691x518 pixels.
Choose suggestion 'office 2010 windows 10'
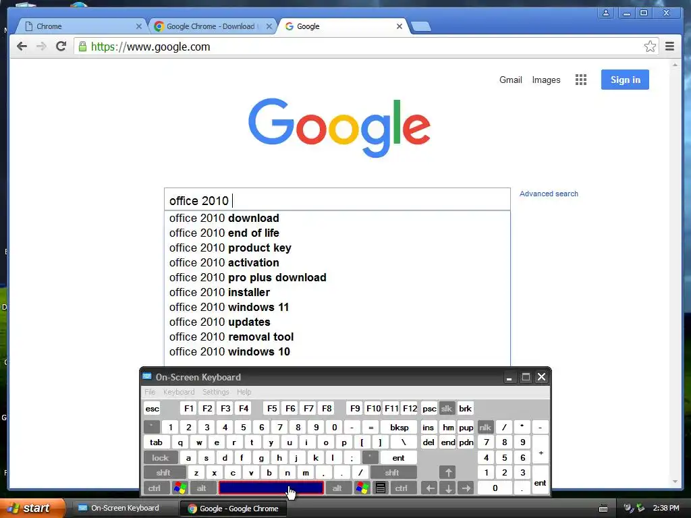pyautogui.click(x=337, y=352)
